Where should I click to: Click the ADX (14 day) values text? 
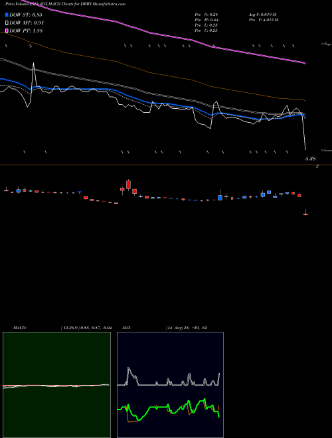pos(186,328)
